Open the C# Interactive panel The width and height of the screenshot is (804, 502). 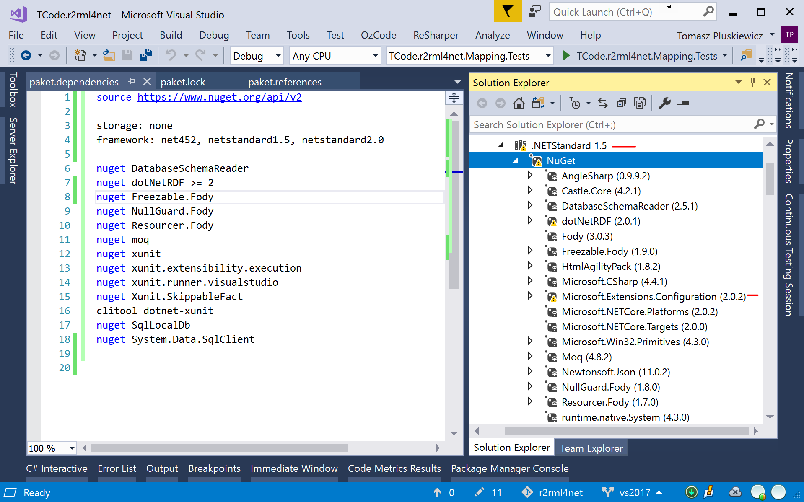click(x=57, y=468)
